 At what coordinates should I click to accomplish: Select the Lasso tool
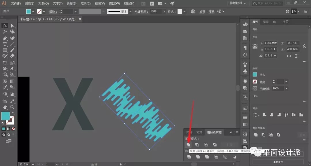click(x=12, y=32)
